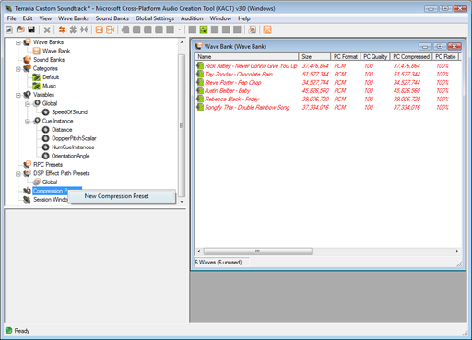
Task: Collapse the Categories tree node
Action: pos(18,69)
